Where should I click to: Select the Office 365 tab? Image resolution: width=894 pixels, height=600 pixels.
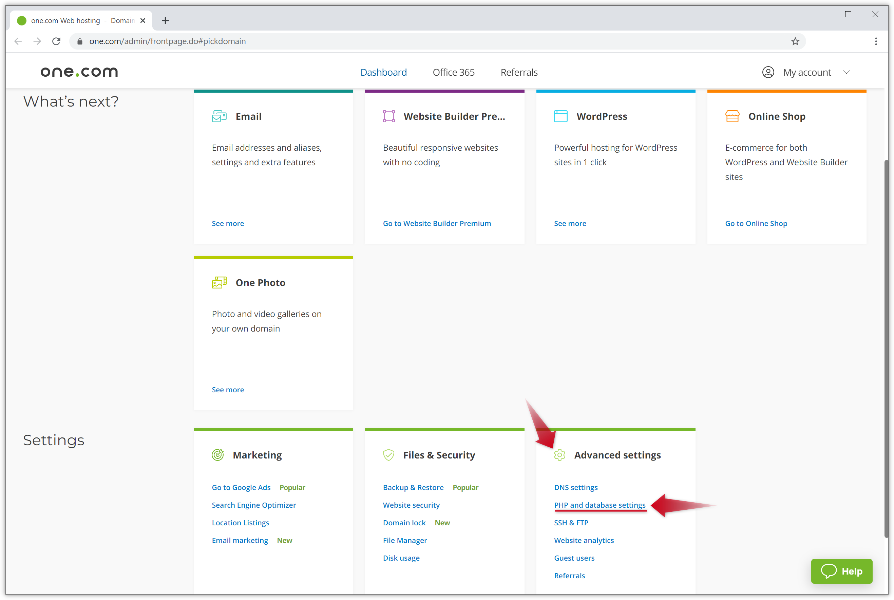point(453,72)
